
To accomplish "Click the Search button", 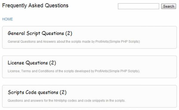I will pos(169,6).
